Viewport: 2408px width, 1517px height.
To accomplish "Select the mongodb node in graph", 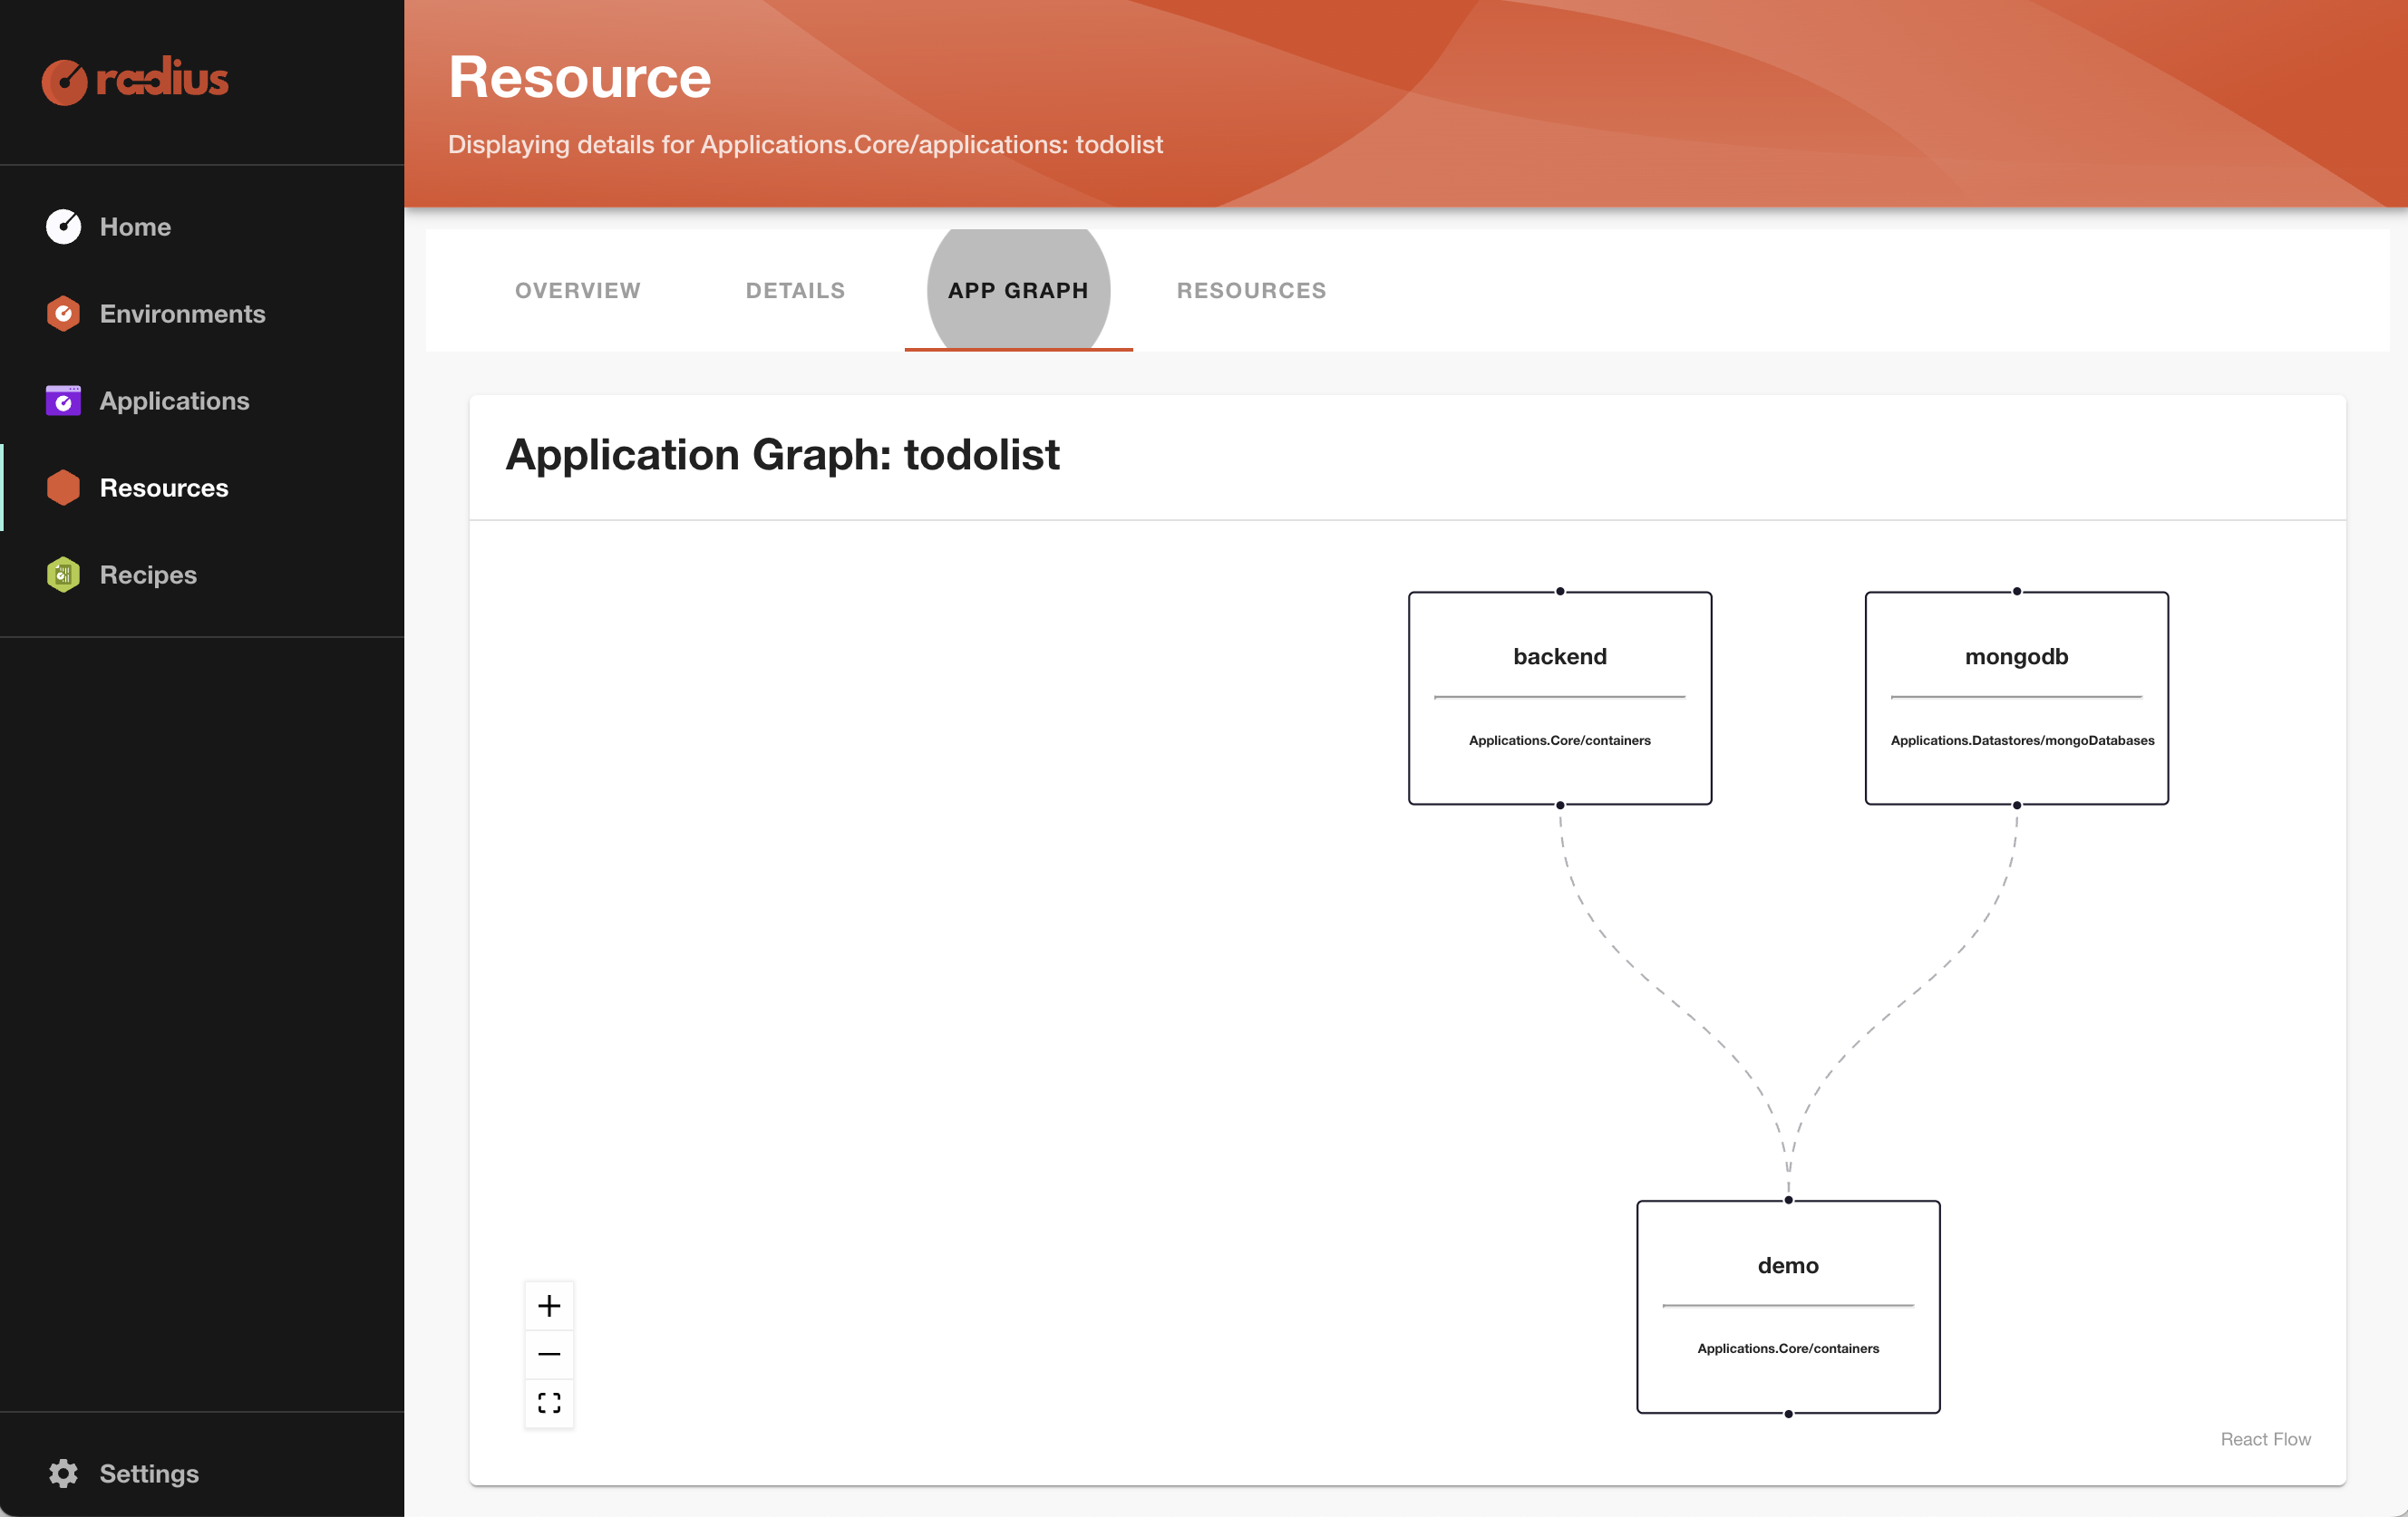I will (2017, 699).
